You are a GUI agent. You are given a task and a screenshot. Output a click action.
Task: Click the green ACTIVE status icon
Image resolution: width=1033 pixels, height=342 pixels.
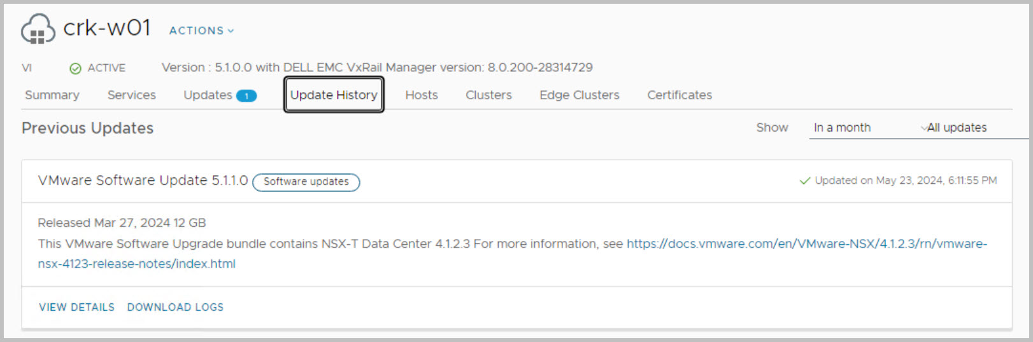coord(75,69)
